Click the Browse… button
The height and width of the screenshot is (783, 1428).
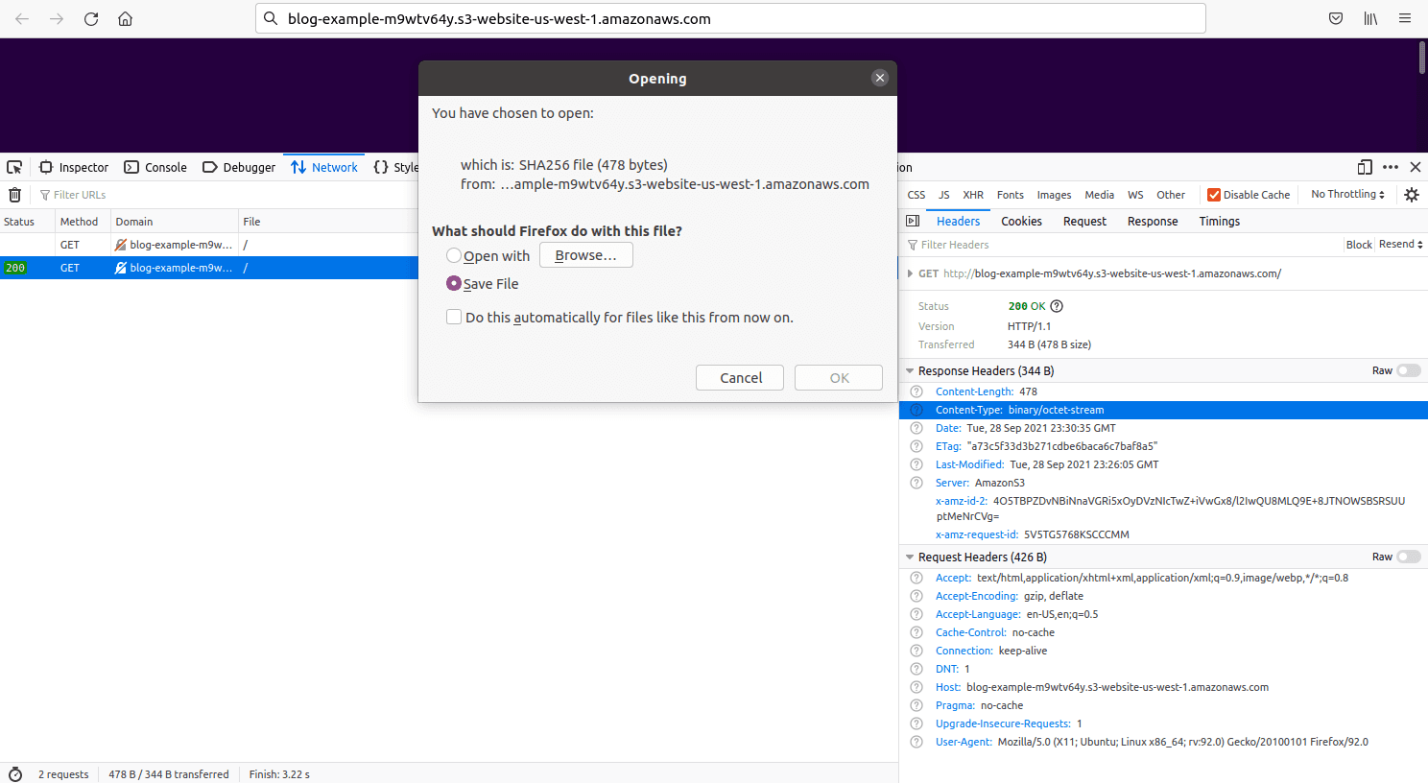coord(585,255)
